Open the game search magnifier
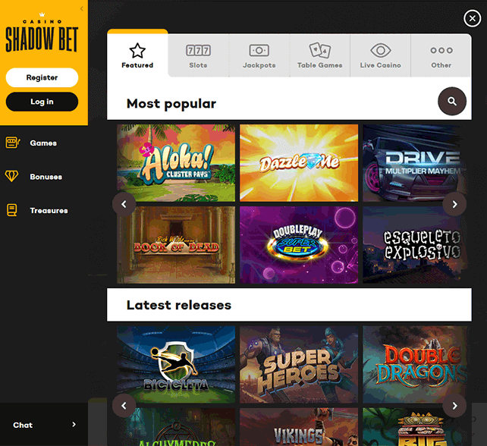Screen dimensions: 487x446 [x=452, y=101]
